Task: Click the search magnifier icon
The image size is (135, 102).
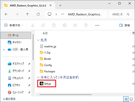Action: tap(128, 14)
